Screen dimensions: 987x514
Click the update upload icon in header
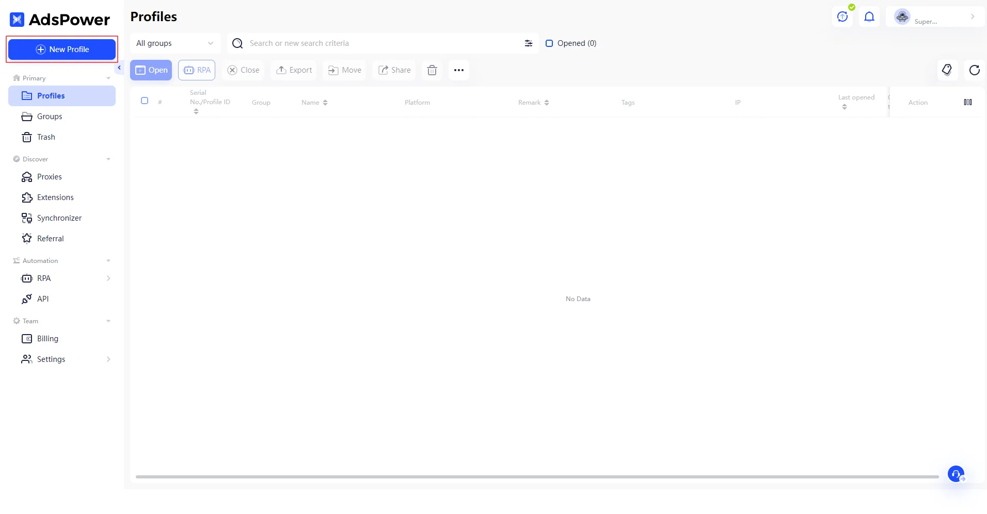click(x=842, y=17)
